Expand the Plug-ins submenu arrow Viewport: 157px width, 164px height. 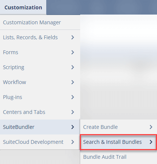point(73,97)
